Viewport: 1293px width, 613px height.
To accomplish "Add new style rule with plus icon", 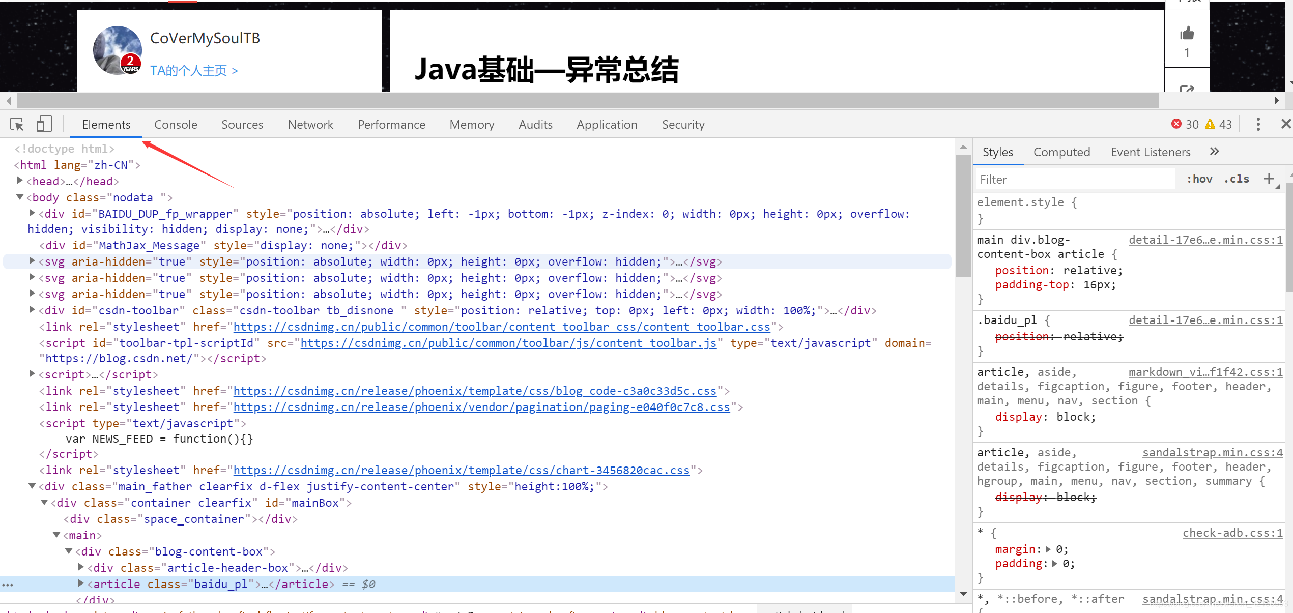I will coord(1269,179).
